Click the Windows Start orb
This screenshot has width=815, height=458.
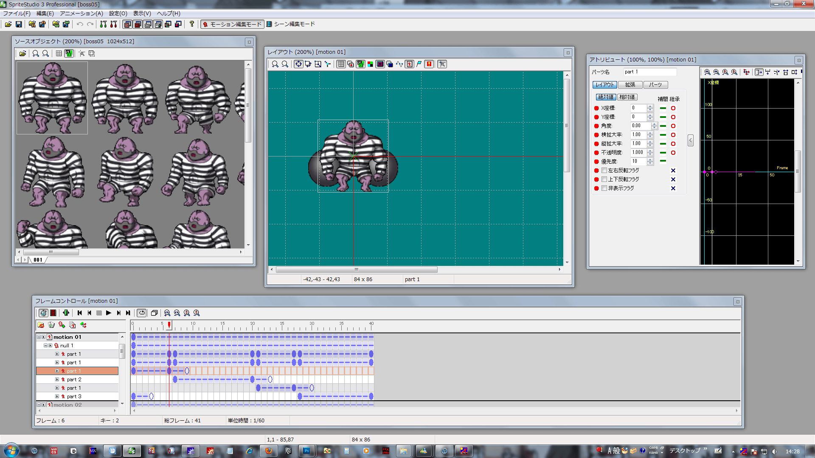(11, 450)
